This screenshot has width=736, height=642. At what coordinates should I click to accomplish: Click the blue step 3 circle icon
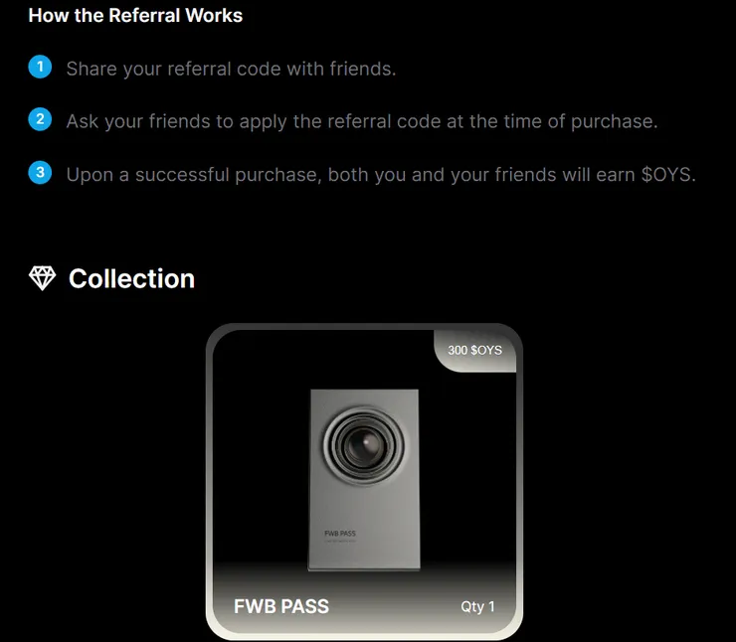[40, 173]
